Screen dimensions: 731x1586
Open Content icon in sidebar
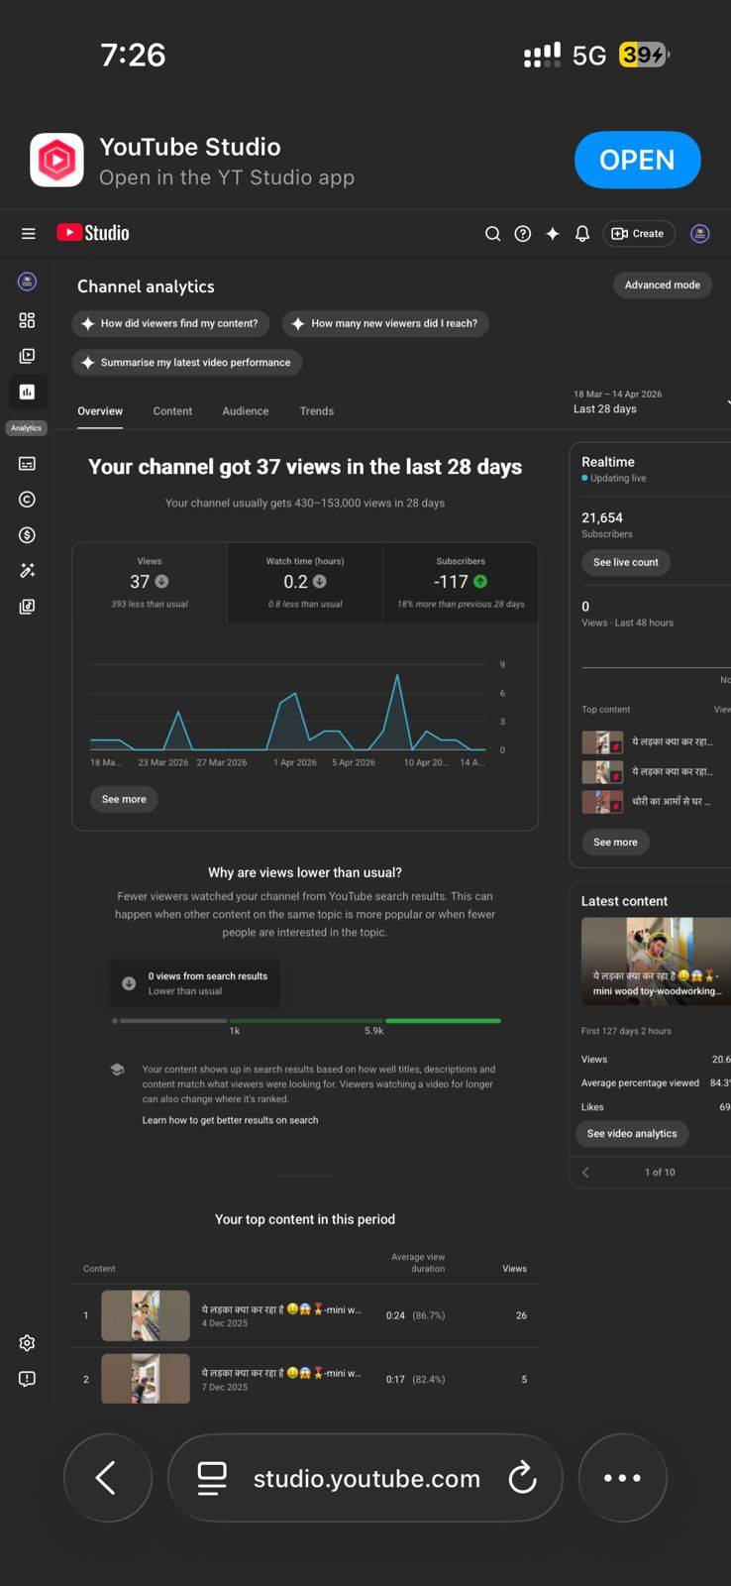[27, 356]
